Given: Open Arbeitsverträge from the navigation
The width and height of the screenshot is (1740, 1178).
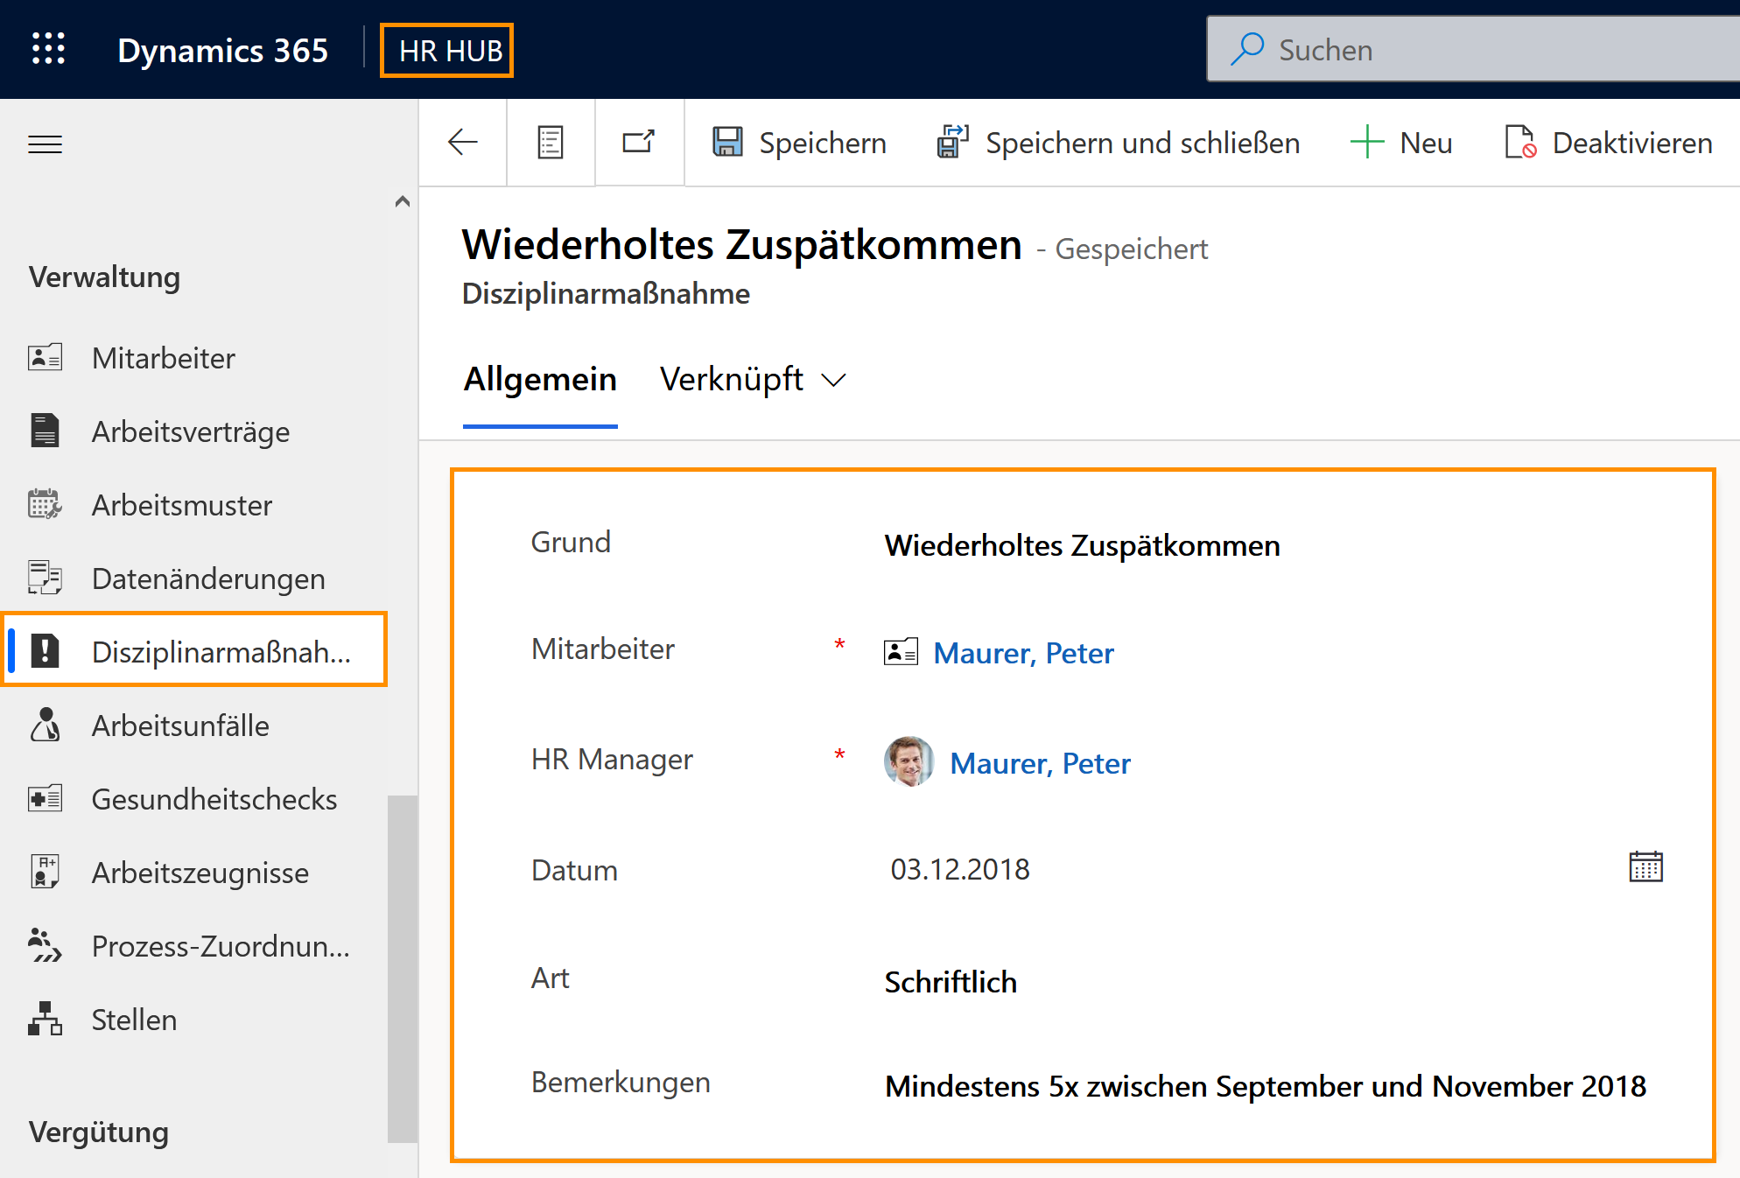Looking at the screenshot, I should [191, 431].
